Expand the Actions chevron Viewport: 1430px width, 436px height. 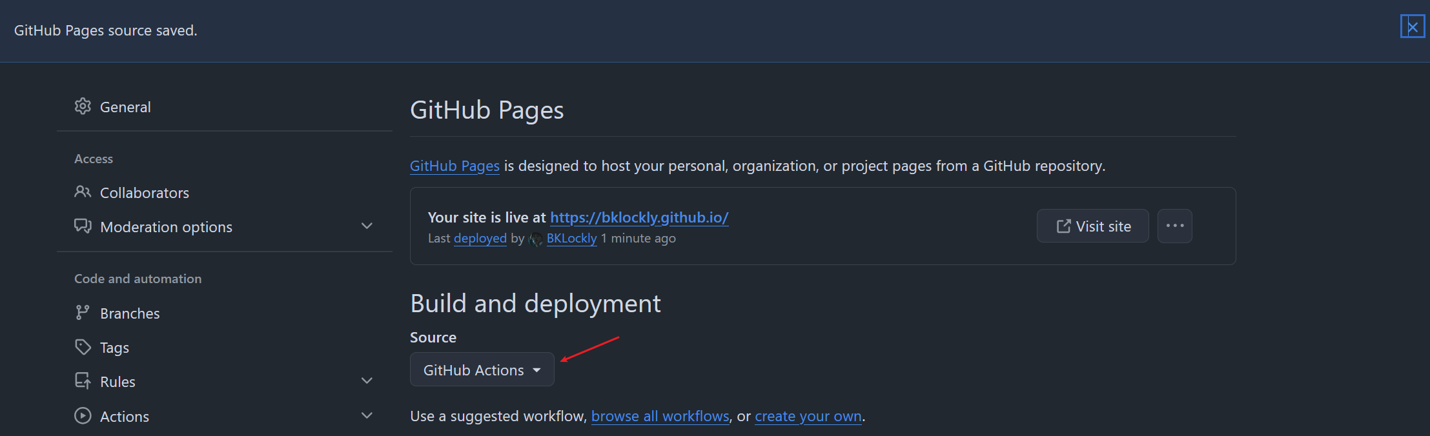pos(367,415)
